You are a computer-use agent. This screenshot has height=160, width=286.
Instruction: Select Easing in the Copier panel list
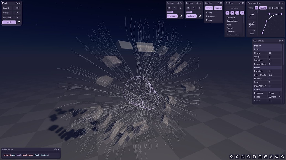click(x=209, y=12)
